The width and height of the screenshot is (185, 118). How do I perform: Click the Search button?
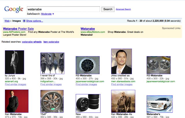108,9
